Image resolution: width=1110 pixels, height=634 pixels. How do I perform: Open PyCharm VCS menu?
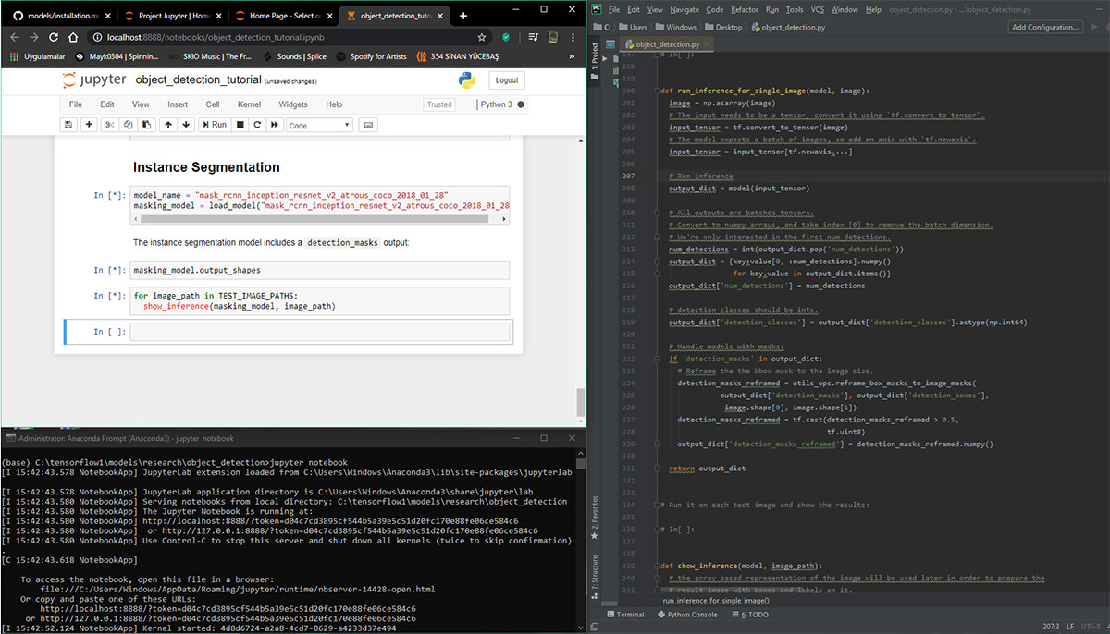pos(818,9)
